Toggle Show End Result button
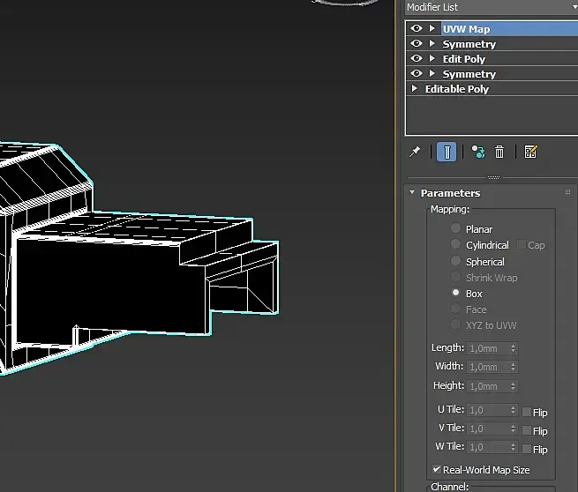The width and height of the screenshot is (578, 492). click(x=447, y=152)
